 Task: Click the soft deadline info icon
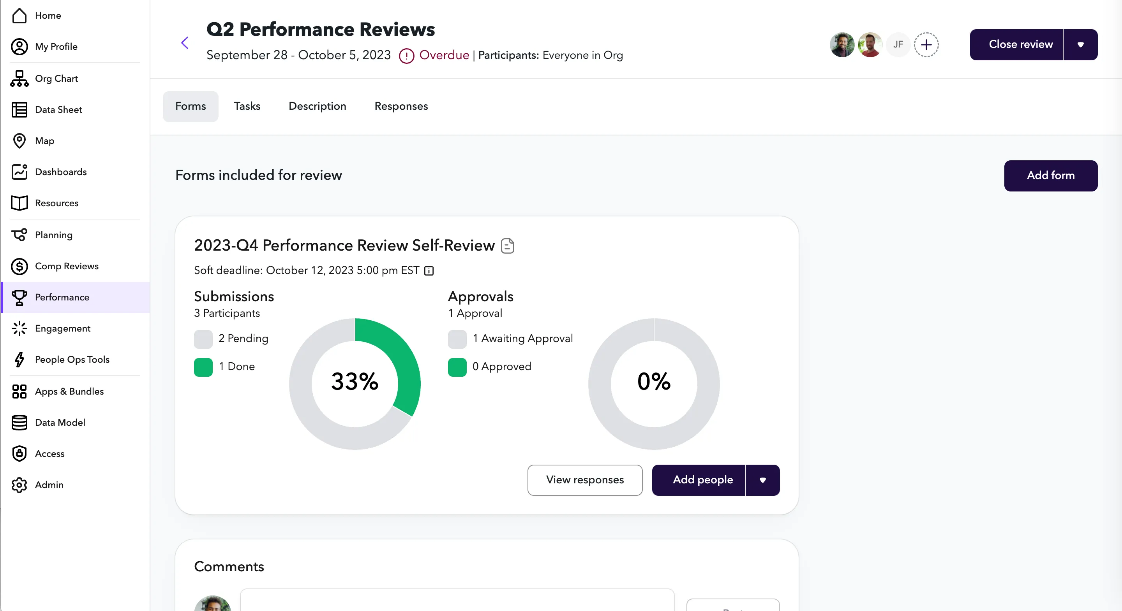(429, 271)
